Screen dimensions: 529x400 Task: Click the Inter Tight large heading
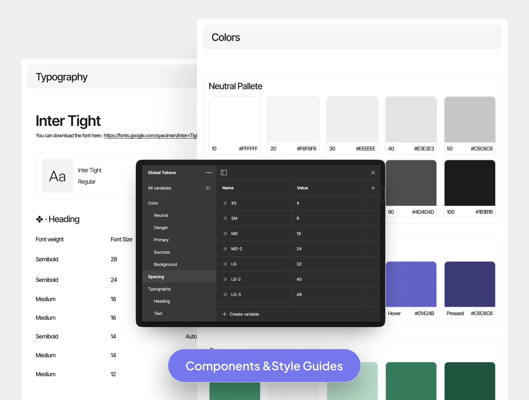tap(68, 121)
